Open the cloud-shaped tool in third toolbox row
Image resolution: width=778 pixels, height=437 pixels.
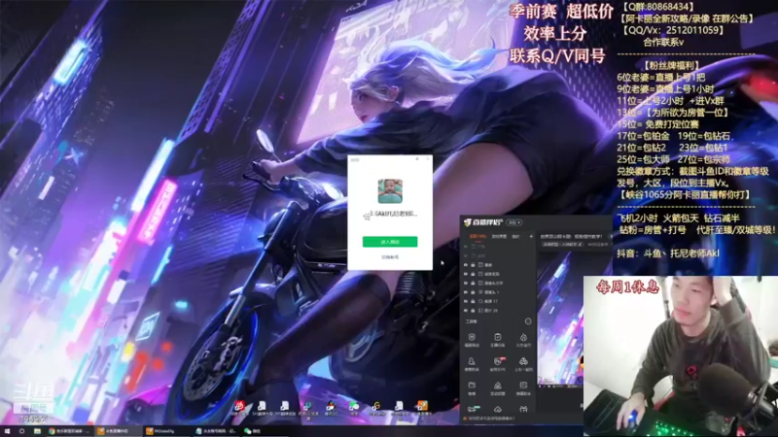[x=498, y=387]
